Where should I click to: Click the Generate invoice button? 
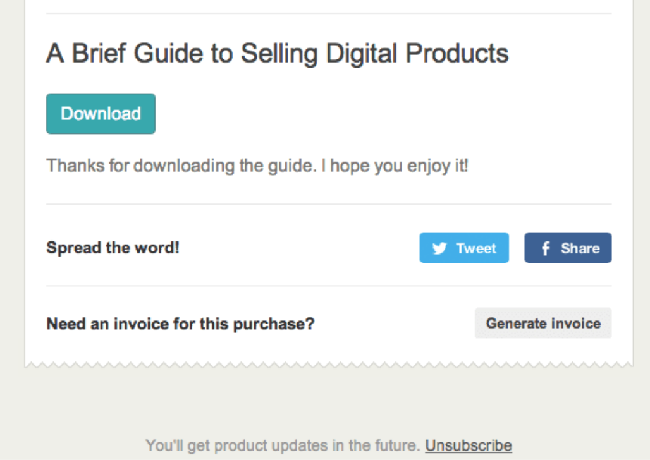point(543,324)
